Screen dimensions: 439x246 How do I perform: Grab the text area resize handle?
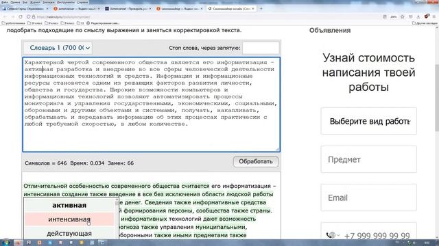[277, 149]
